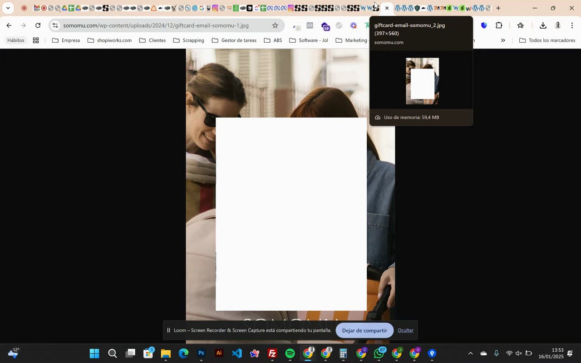Click the microphone tray icon

[497, 353]
